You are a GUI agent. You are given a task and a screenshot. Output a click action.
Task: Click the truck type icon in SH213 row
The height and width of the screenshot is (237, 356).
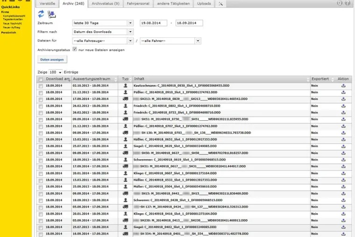[x=125, y=99]
